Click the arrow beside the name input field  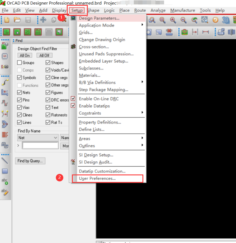[x=18, y=145]
